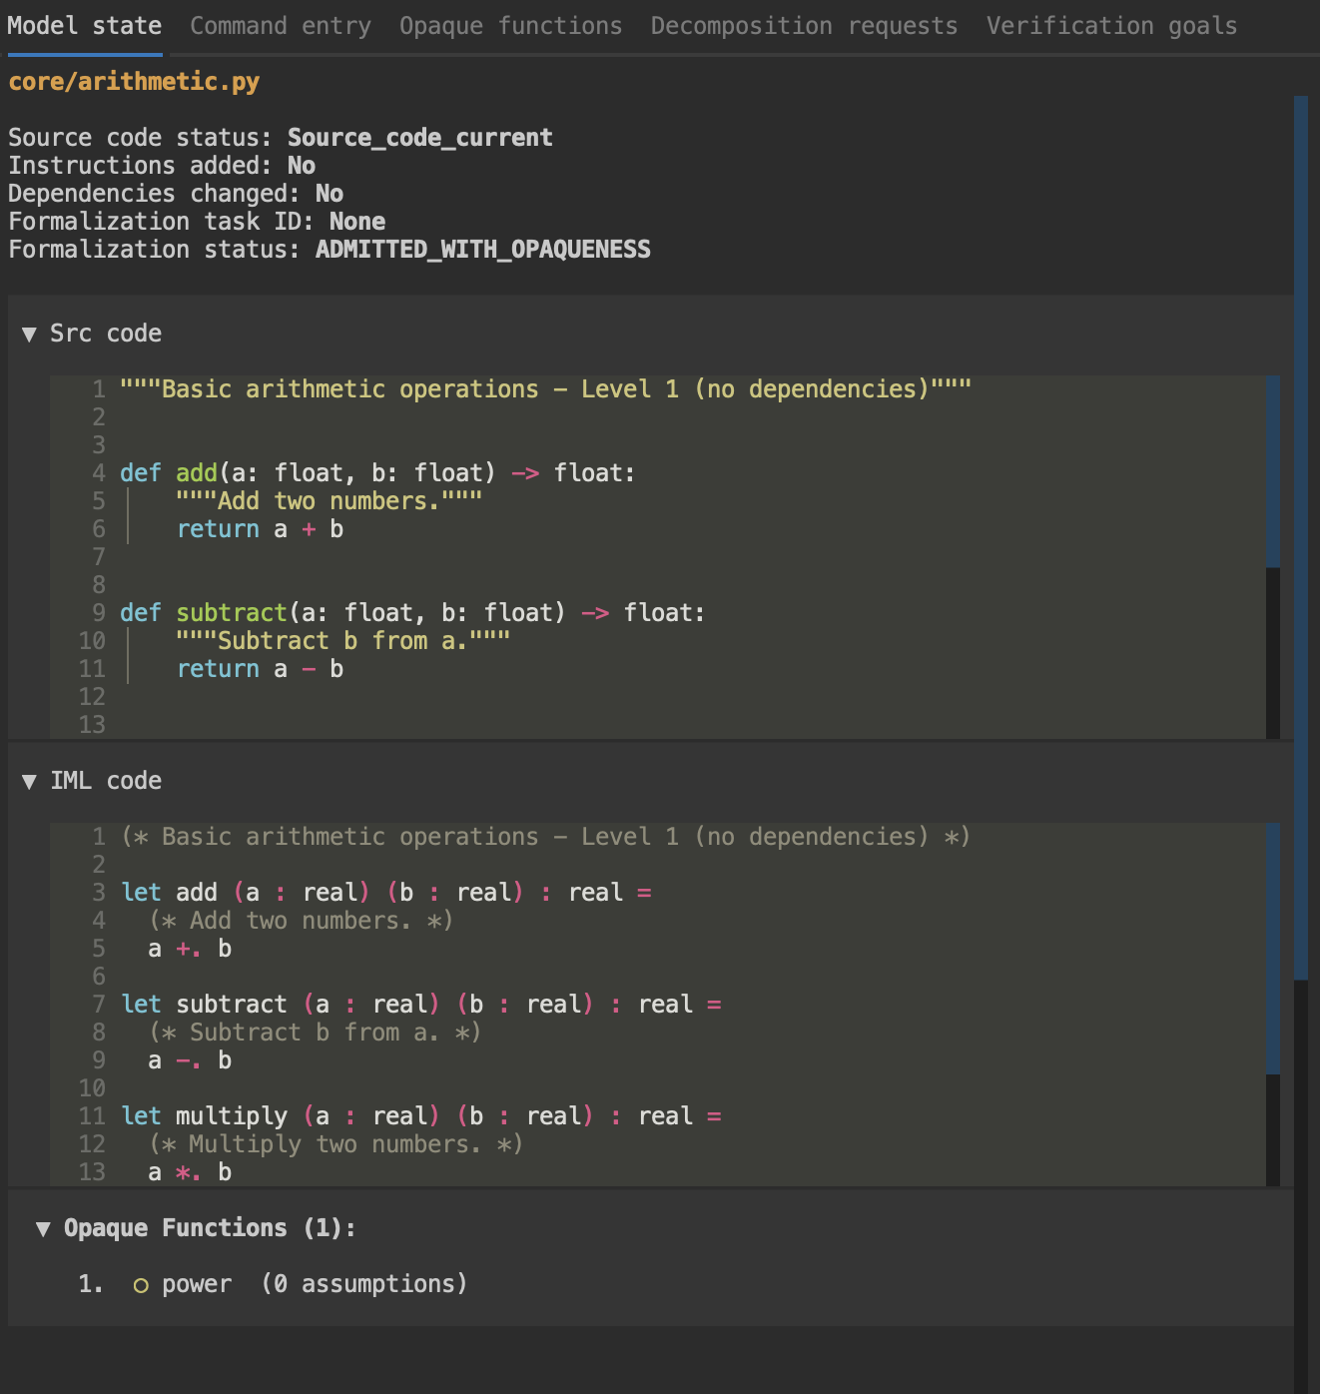Open the Opaque functions tab
Viewport: 1320px width, 1394px height.
[x=510, y=26]
